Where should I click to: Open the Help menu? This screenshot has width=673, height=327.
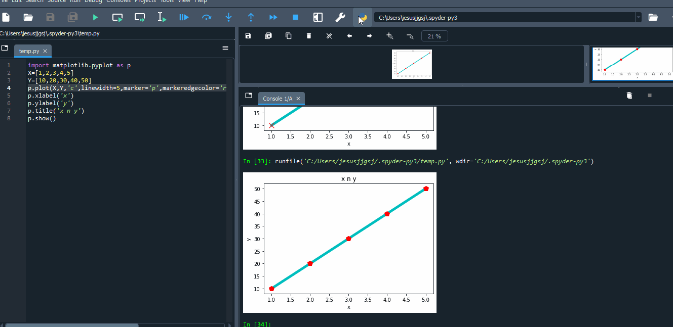coord(201,2)
